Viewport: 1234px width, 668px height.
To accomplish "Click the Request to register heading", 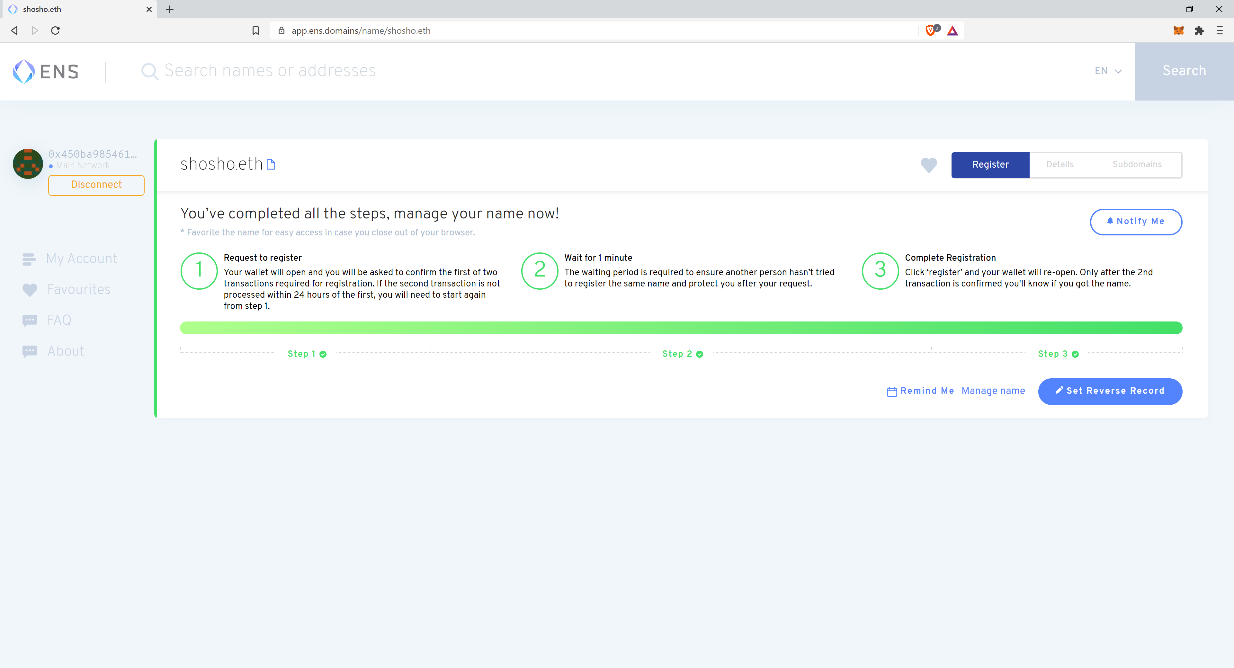I will (263, 258).
